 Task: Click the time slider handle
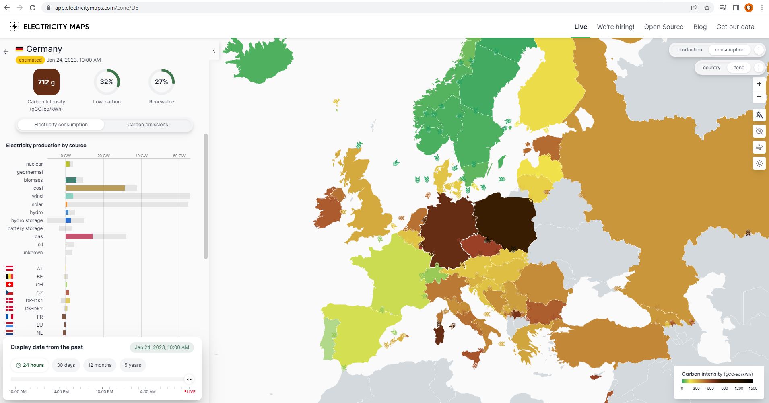pyautogui.click(x=189, y=379)
